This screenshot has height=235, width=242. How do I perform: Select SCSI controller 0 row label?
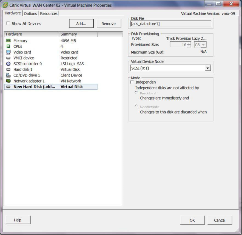(x=27, y=64)
